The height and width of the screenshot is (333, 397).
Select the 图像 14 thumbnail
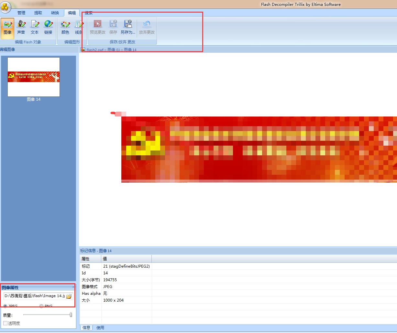34,77
